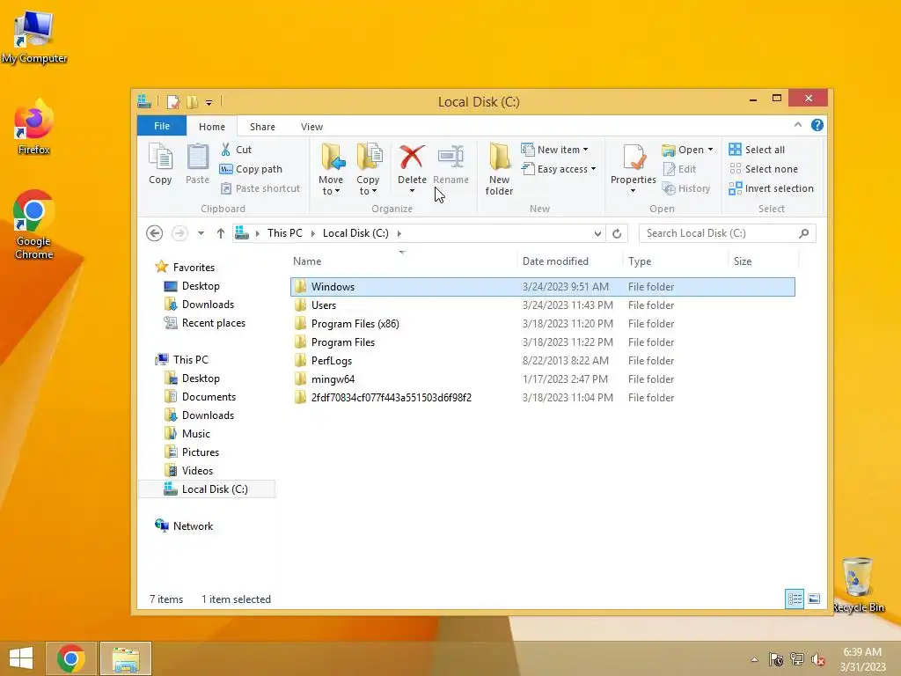Switch to the View tab
The image size is (901, 676).
[x=311, y=127]
